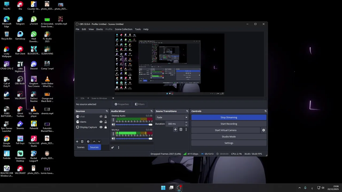Hide the Display Capture source
Viewport: 342px width, 192px height.
point(101,127)
